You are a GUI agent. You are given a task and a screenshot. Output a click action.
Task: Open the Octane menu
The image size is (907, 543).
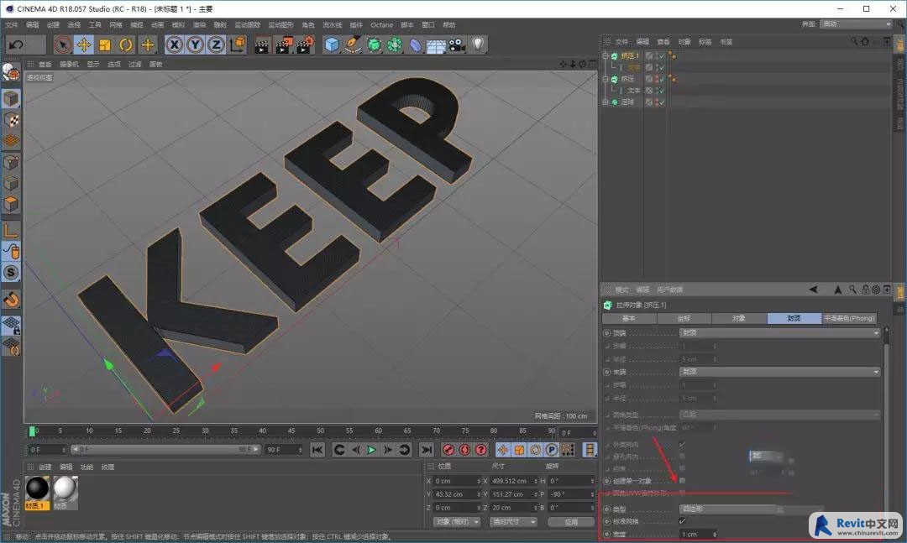coord(382,25)
